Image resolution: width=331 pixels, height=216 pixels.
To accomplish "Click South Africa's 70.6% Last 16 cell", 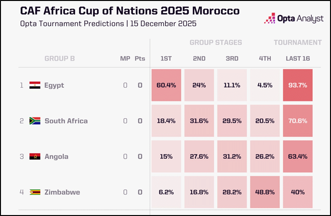I will pyautogui.click(x=298, y=121).
